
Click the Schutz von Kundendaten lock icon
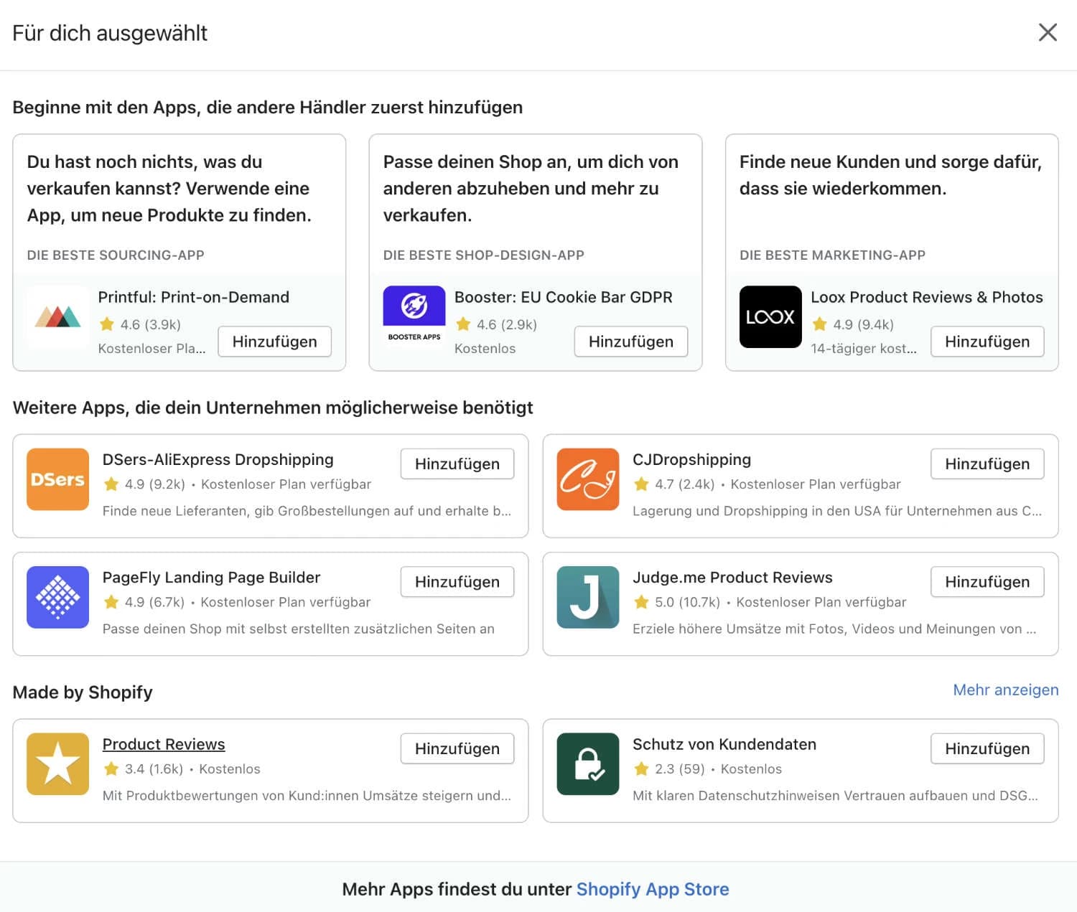click(x=587, y=763)
